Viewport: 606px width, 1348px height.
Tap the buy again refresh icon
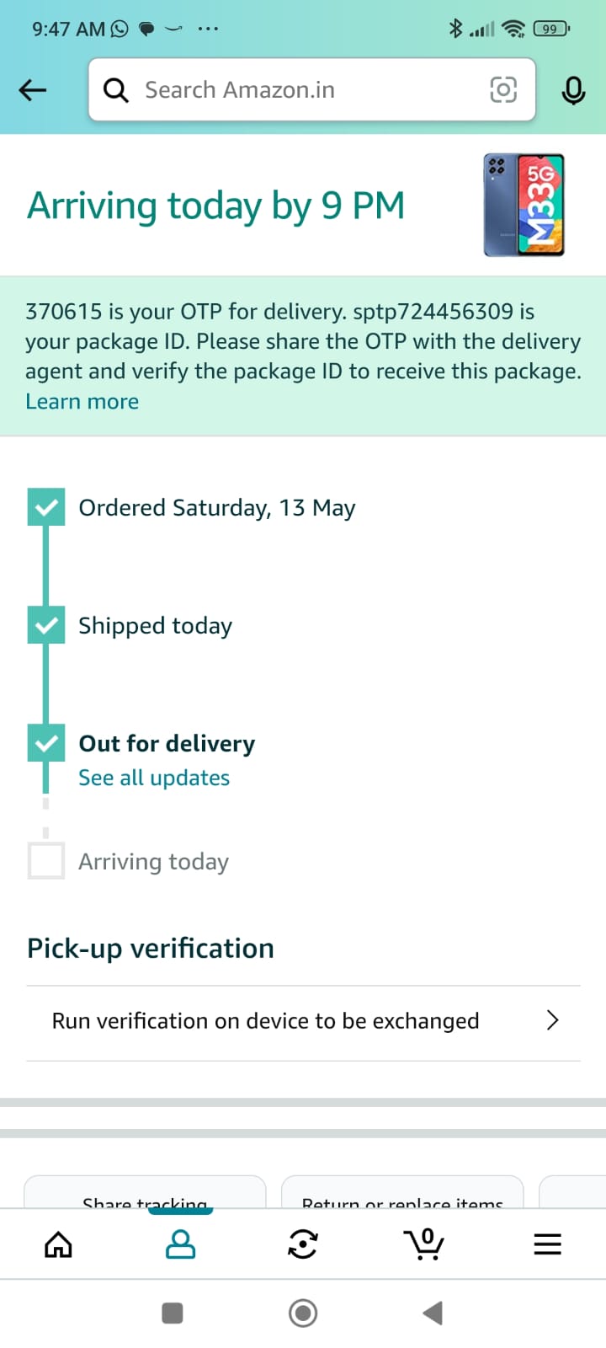[302, 1244]
